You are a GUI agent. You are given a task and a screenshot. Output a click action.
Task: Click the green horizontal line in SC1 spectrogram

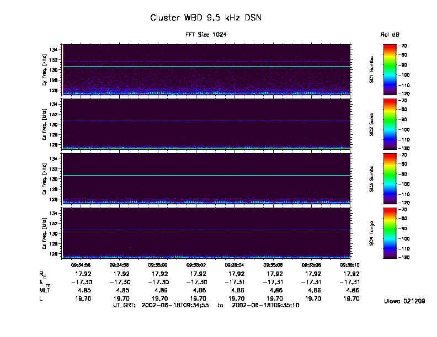click(x=206, y=66)
